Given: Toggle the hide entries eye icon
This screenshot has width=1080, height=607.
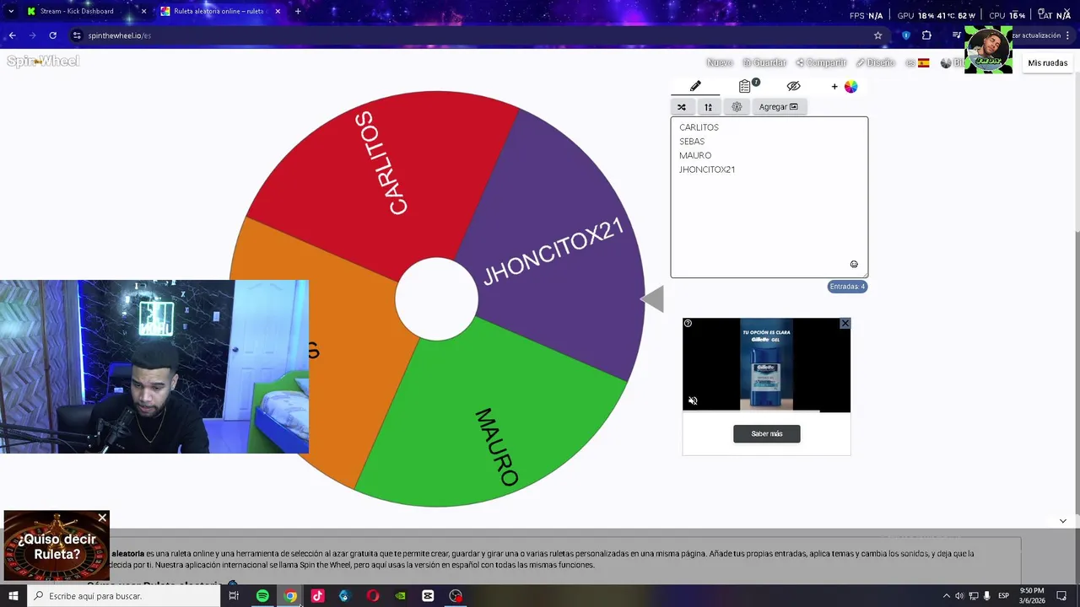Looking at the screenshot, I should point(793,86).
